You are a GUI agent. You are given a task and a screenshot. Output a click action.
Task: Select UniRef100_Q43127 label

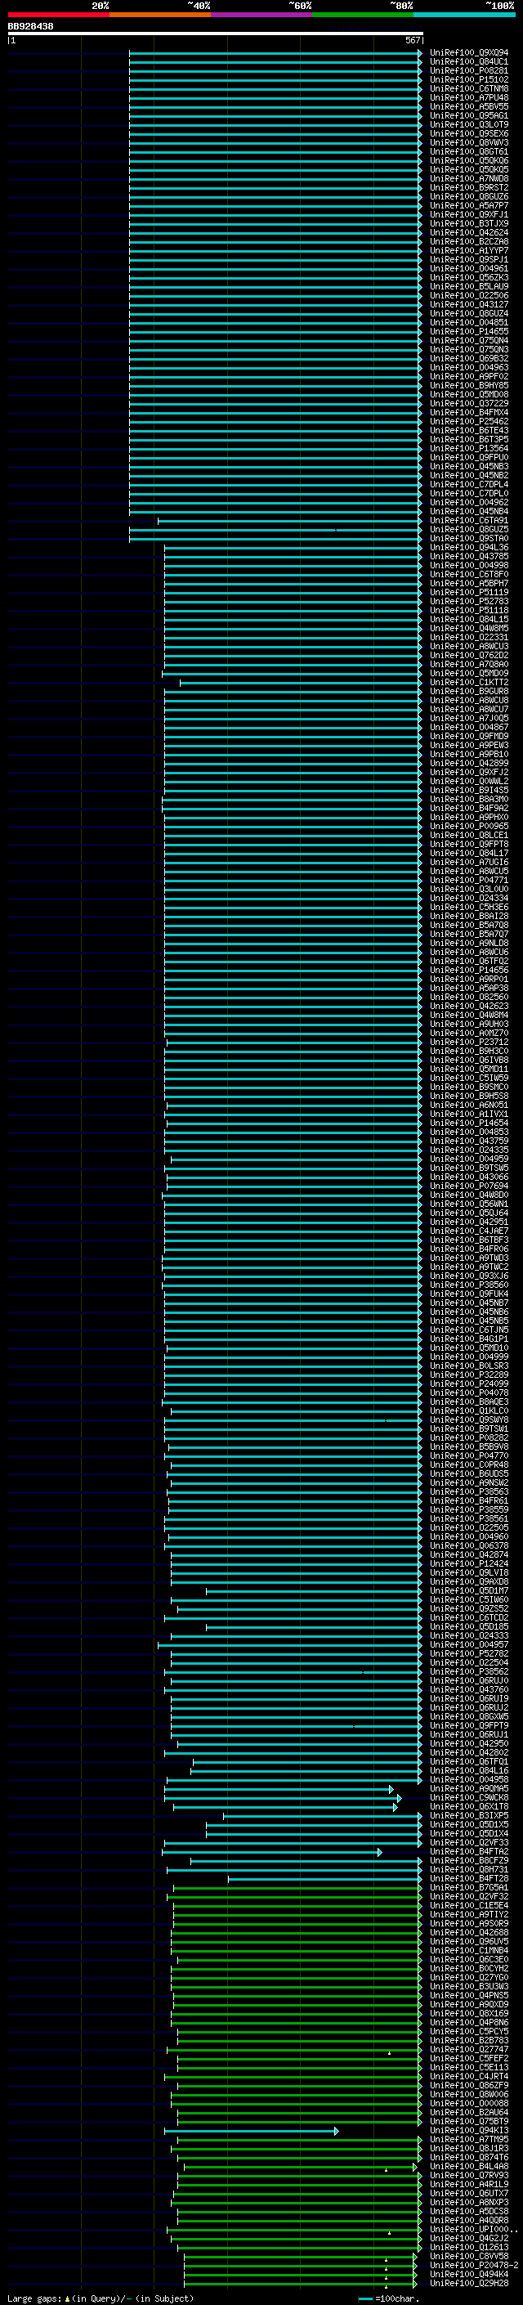coord(468,304)
